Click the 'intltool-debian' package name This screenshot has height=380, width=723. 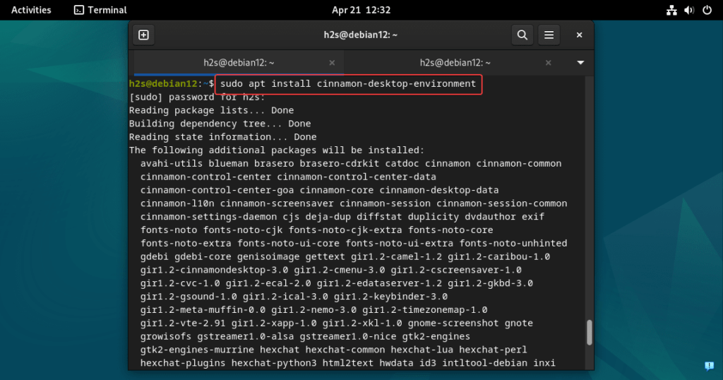click(484, 363)
